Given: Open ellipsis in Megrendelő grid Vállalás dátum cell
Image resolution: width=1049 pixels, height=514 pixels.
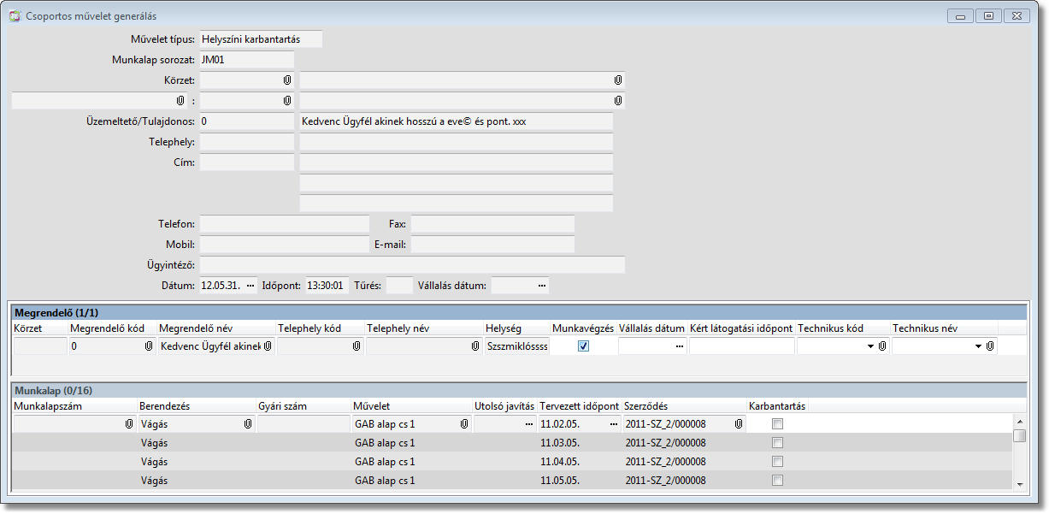Looking at the screenshot, I should pos(679,346).
